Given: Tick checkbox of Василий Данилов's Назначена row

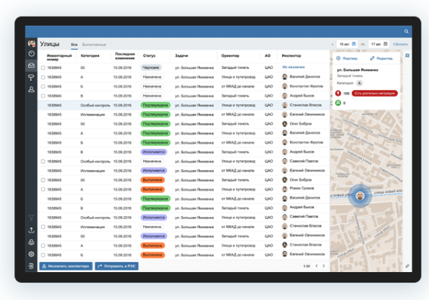Looking at the screenshot, I should click(43, 77).
